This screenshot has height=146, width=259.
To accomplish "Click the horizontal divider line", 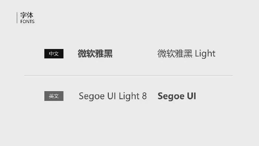I will (x=128, y=75).
